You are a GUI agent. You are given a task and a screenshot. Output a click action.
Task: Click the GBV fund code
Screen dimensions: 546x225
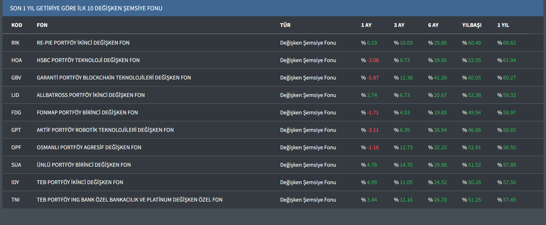[x=16, y=78]
